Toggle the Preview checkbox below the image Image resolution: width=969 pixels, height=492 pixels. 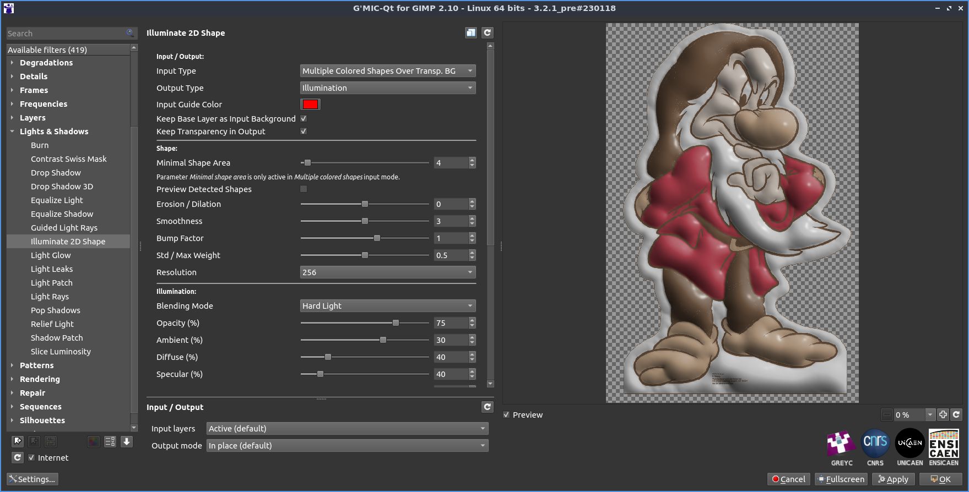pyautogui.click(x=506, y=415)
